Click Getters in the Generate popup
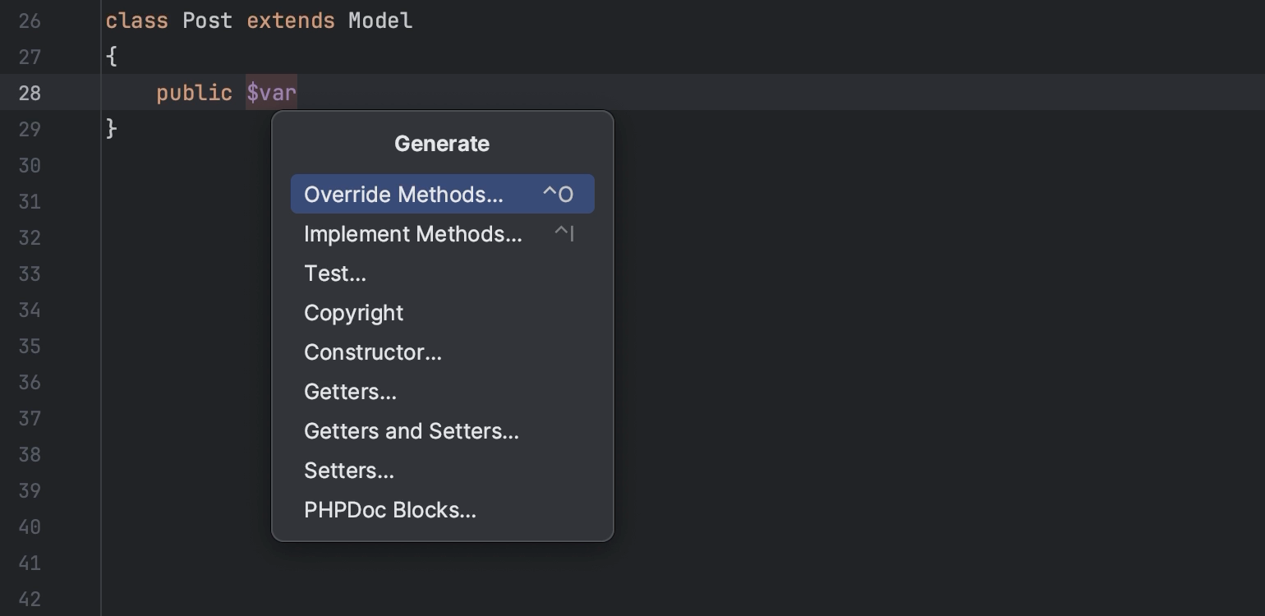The height and width of the screenshot is (616, 1265). 350,391
